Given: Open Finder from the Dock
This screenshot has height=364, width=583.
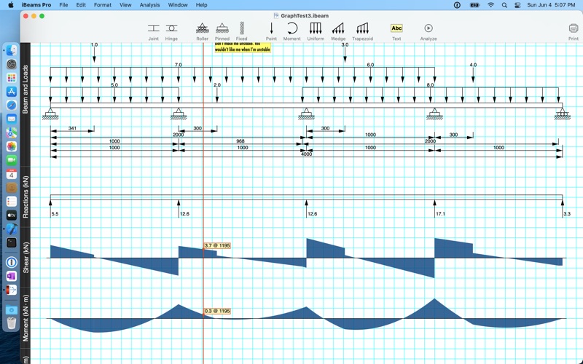Looking at the screenshot, I should click(12, 50).
